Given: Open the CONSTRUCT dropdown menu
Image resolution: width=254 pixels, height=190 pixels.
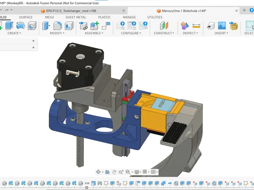Looking at the screenshot, I should tap(164, 33).
